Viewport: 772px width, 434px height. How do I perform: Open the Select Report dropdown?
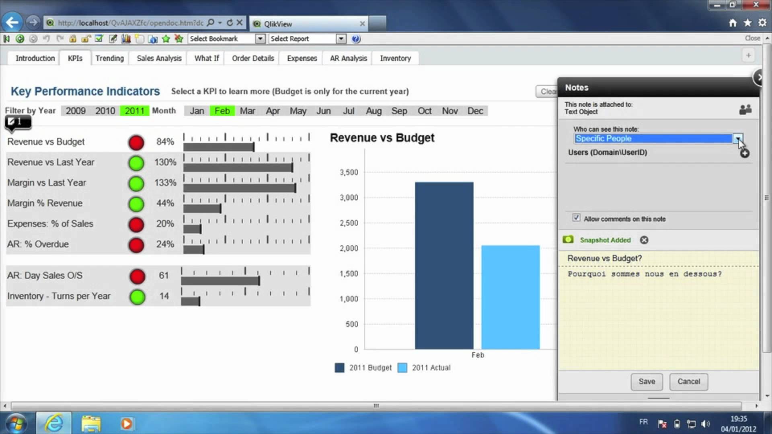(341, 39)
